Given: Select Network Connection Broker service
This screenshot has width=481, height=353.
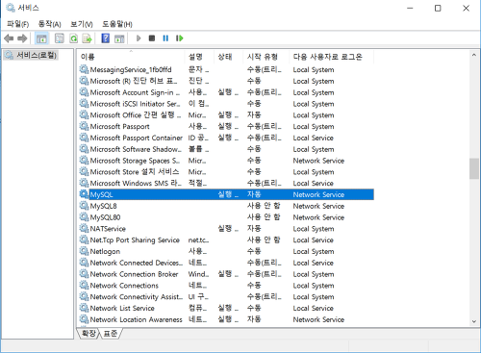Looking at the screenshot, I should 226,274.
